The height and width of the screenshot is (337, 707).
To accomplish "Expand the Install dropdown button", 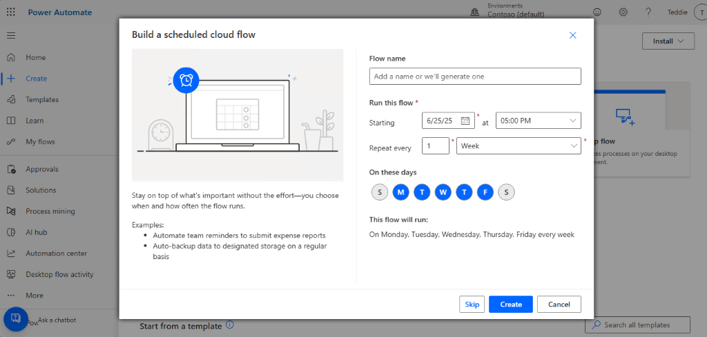I will [668, 41].
